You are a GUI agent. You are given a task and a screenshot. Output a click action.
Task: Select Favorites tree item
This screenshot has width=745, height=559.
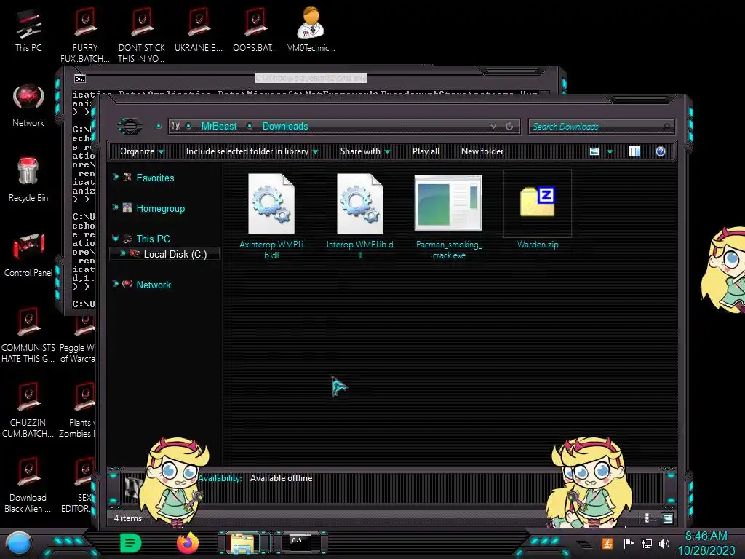155,178
